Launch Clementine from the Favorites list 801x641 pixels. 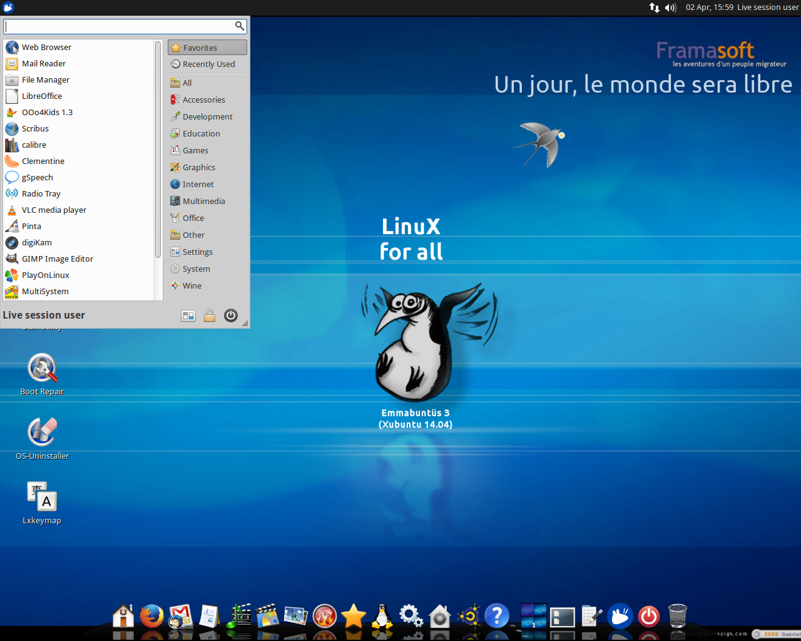[x=78, y=162]
